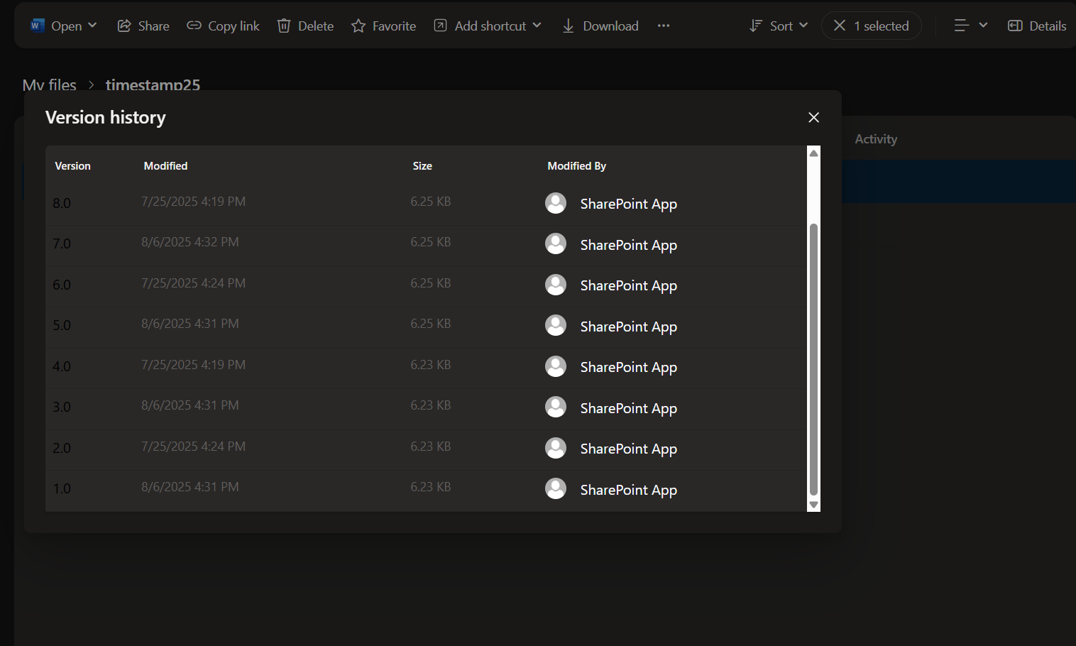1076x646 pixels.
Task: Expand the Add shortcut chevron
Action: pyautogui.click(x=537, y=26)
